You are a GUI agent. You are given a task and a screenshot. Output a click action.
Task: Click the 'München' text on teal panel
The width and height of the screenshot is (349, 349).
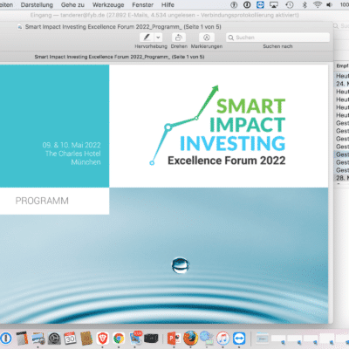pyautogui.click(x=86, y=162)
